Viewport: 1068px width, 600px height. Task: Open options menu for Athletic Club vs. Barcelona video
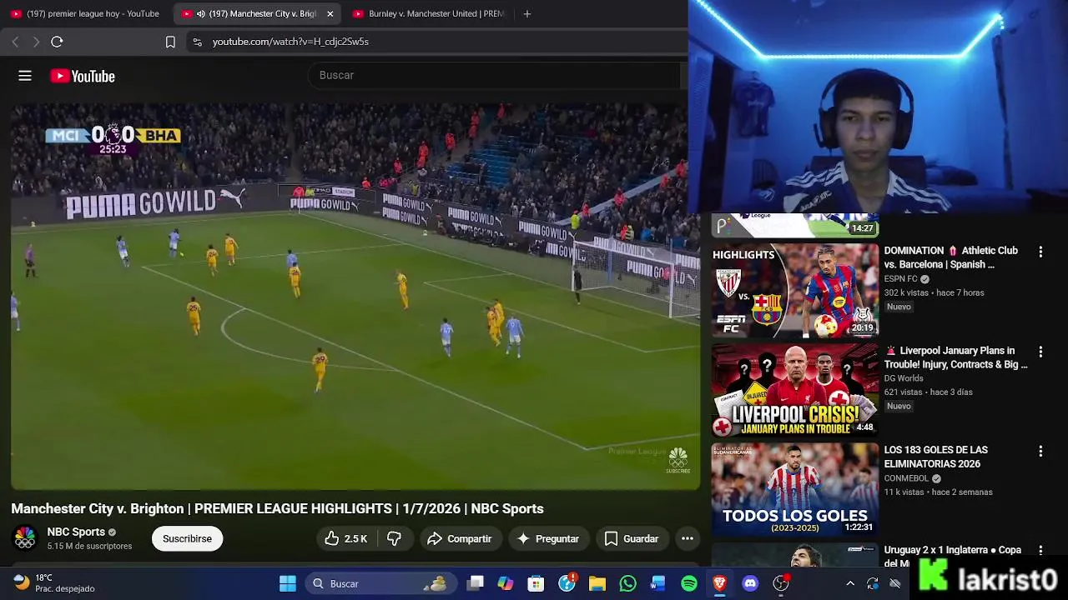point(1040,252)
